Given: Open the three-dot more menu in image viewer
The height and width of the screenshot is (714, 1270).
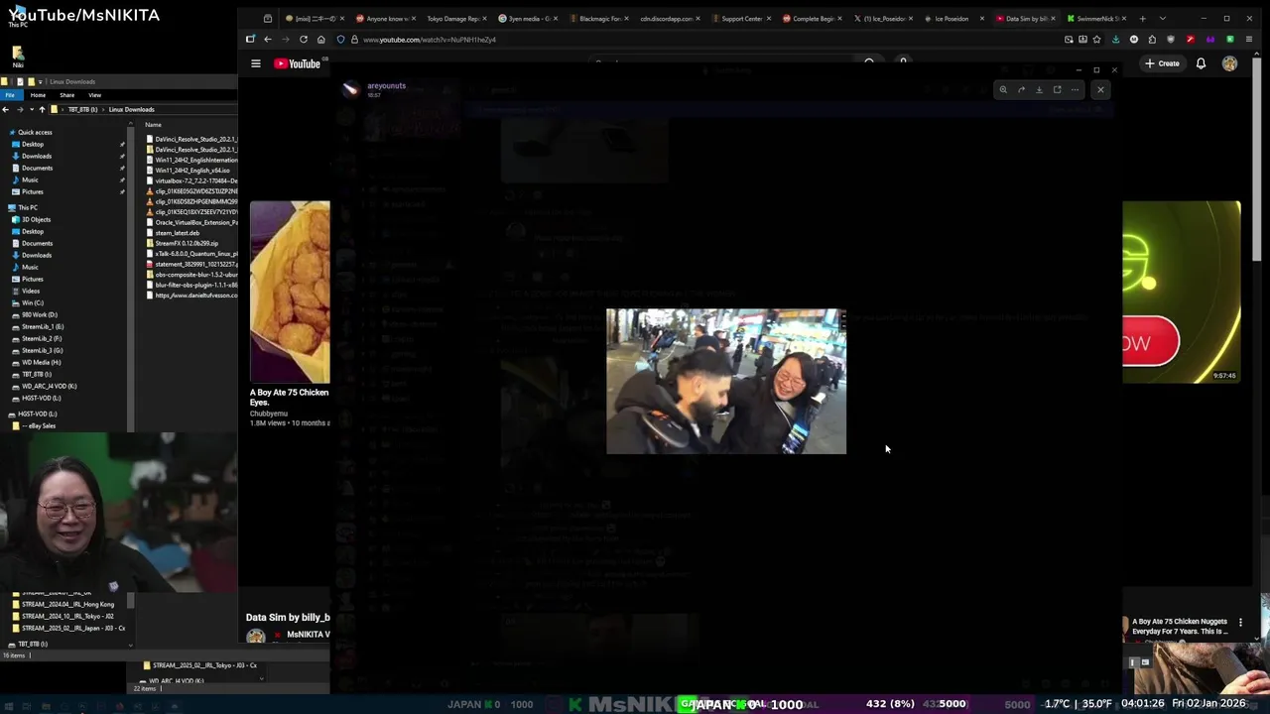Looking at the screenshot, I should coord(1075,90).
